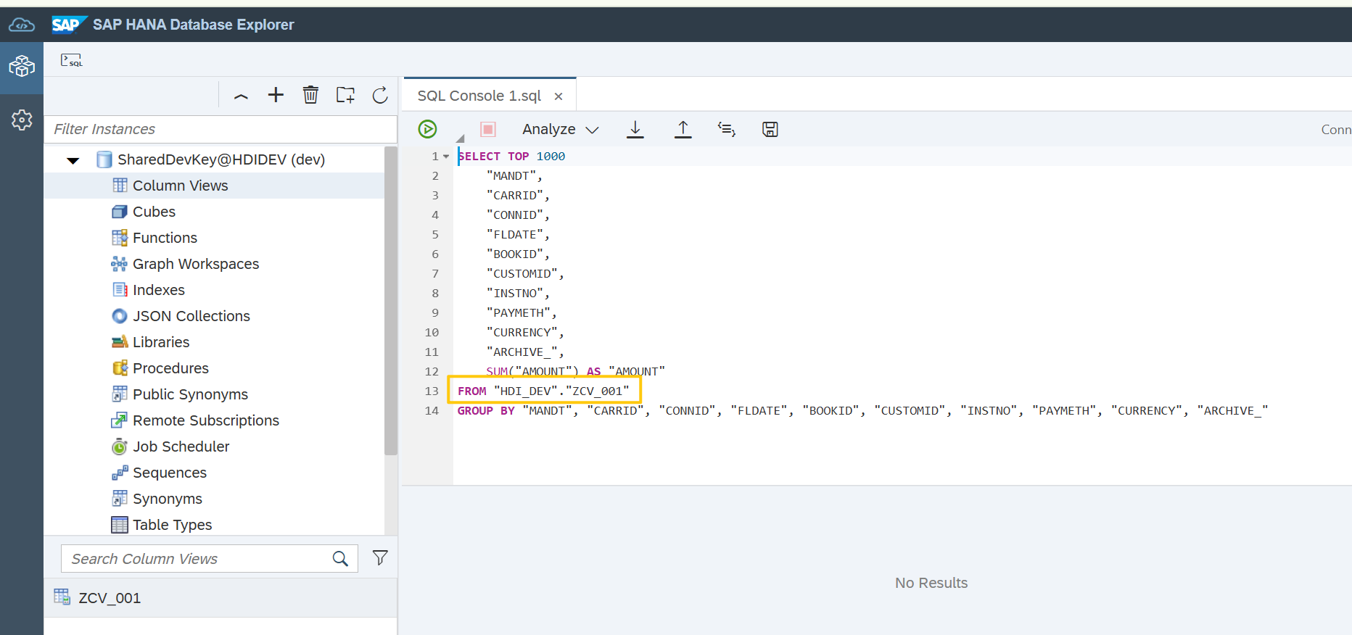The height and width of the screenshot is (635, 1352).
Task: Open the settings gear sidebar icon
Action: click(x=22, y=120)
